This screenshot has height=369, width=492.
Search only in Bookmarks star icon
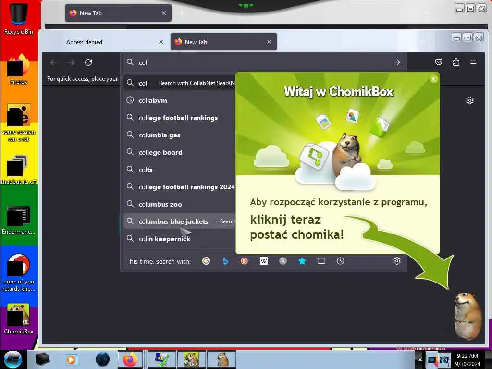click(302, 261)
